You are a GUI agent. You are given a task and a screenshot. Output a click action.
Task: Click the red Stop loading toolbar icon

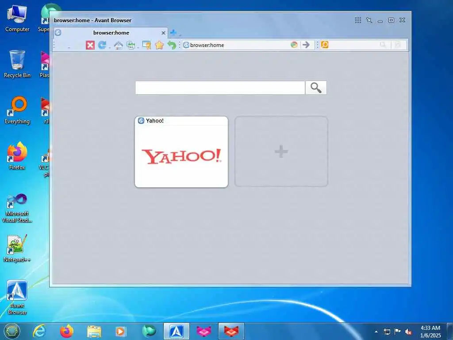pos(90,45)
